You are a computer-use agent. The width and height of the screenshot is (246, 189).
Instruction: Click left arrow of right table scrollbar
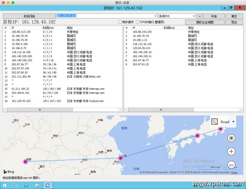coord(126,110)
